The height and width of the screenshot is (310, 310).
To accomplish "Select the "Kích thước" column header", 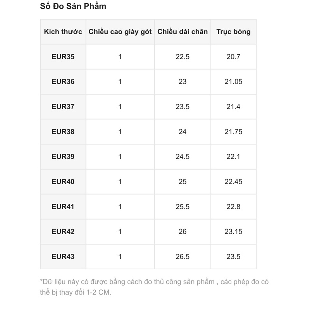I will tap(63, 32).
